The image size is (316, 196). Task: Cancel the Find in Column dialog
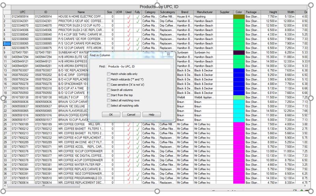click(131, 114)
